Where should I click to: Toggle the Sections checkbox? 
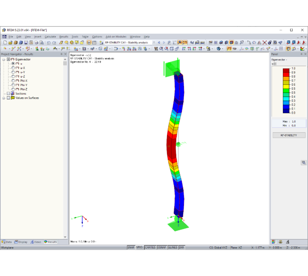coord(9,93)
